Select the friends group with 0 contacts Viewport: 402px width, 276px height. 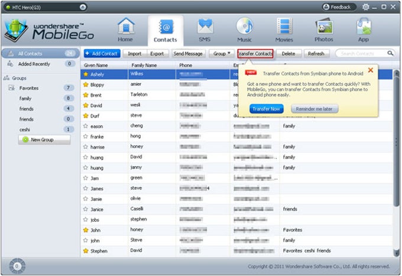tap(41, 119)
